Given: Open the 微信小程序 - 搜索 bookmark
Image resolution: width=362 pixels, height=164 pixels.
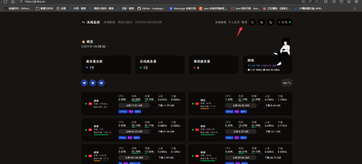Looking at the screenshot, I should click(x=102, y=8).
